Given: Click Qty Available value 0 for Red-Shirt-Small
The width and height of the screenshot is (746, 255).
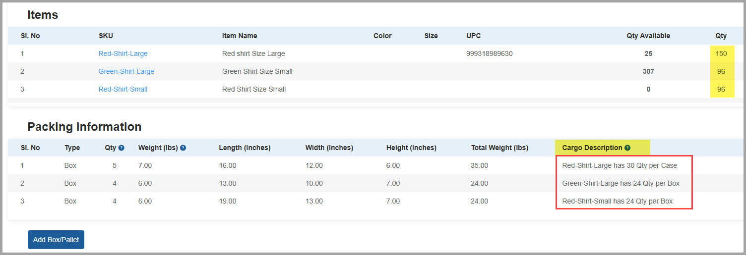Looking at the screenshot, I should [648, 89].
